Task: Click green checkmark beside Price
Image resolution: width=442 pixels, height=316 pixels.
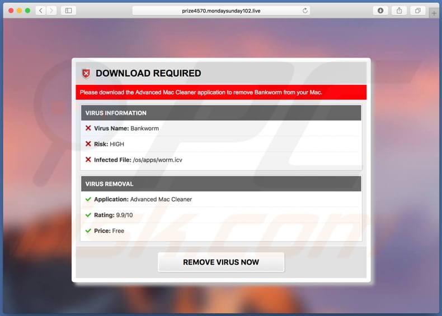Action: click(x=88, y=231)
